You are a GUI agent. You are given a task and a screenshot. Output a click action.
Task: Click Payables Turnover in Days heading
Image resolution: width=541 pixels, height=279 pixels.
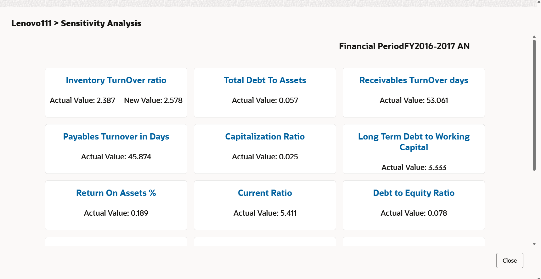[x=116, y=137]
